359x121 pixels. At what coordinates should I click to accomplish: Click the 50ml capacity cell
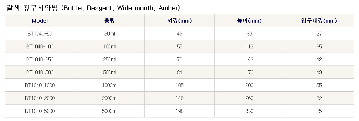(110, 34)
